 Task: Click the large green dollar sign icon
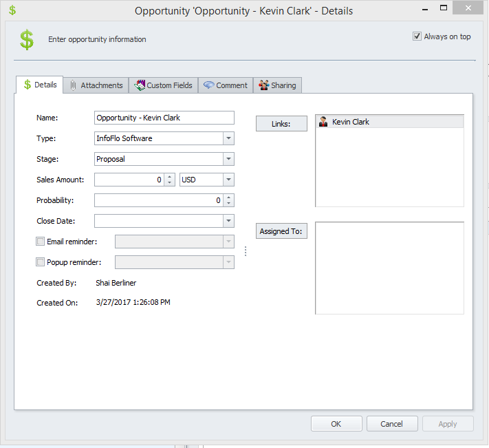[27, 40]
